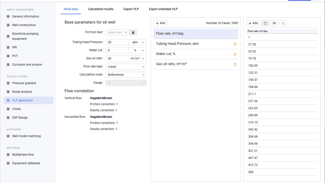Expand the Flow rate type Liquid dropdown

pyautogui.click(x=126, y=67)
